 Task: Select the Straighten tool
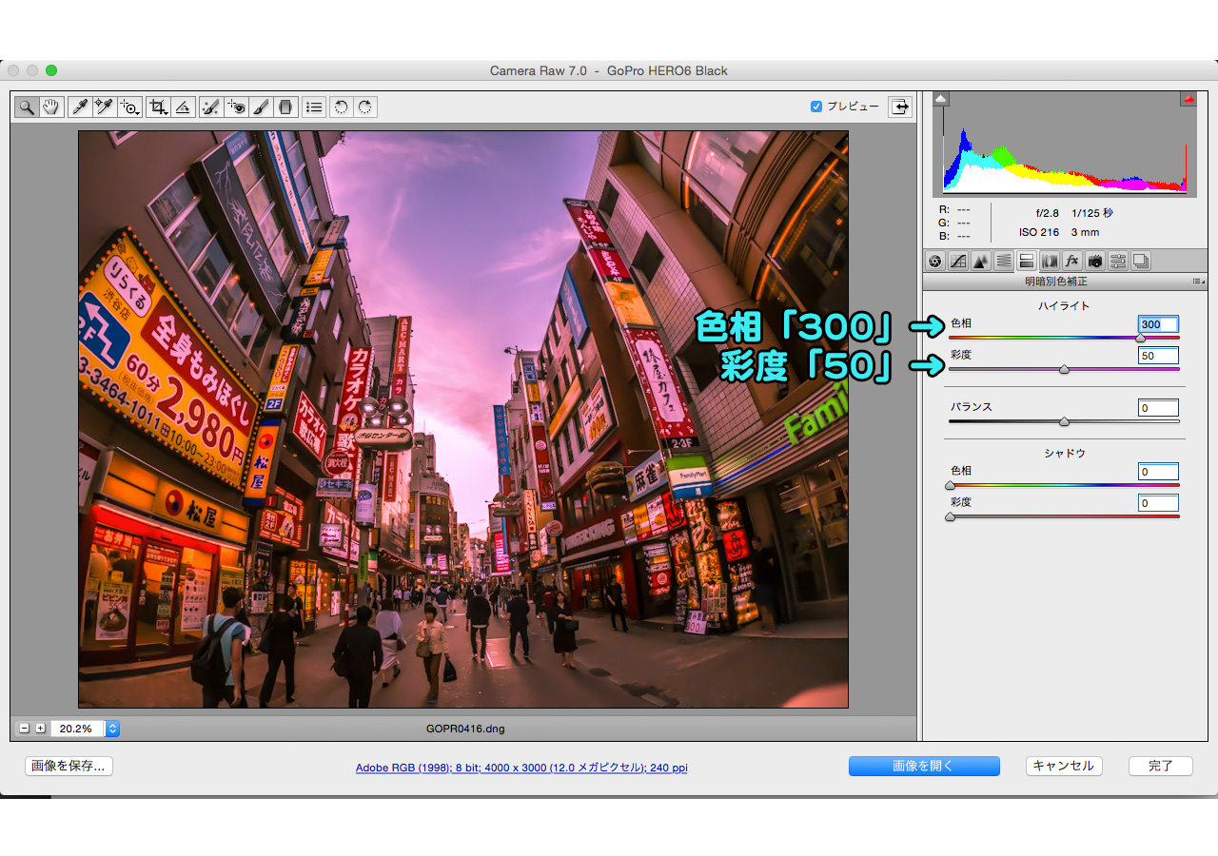184,107
